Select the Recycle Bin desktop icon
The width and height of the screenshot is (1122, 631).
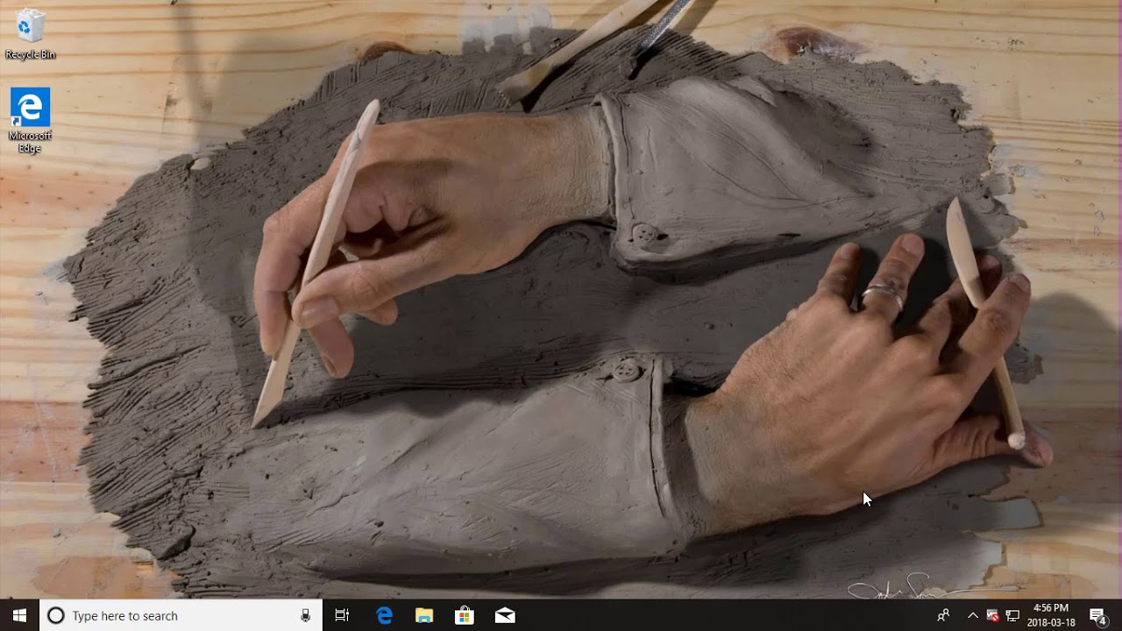[31, 34]
